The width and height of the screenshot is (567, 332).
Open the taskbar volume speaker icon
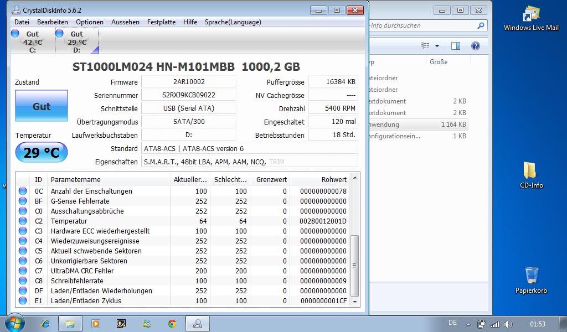click(x=508, y=324)
